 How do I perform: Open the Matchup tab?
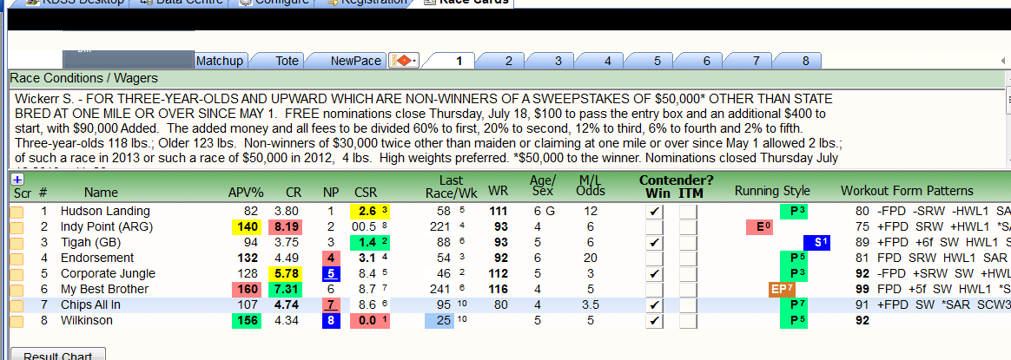click(220, 61)
